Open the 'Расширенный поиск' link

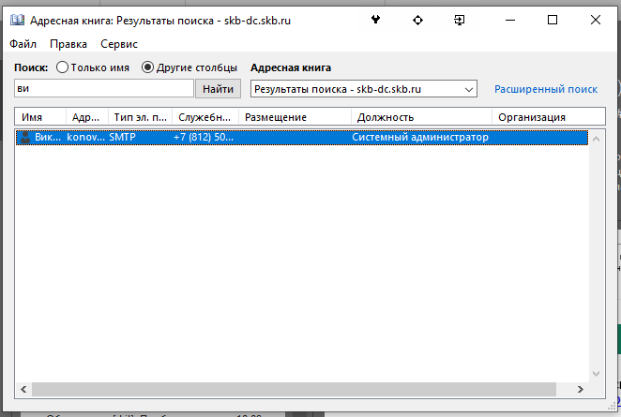click(x=546, y=89)
